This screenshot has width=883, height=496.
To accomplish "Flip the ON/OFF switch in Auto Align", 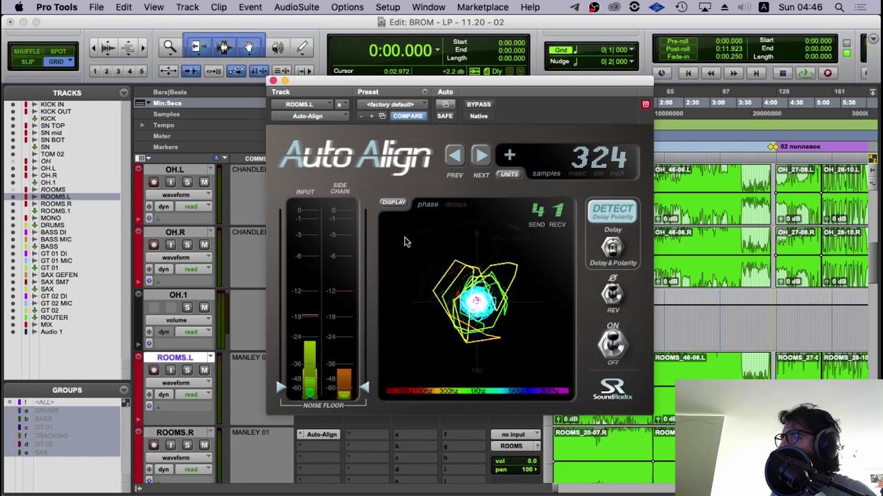I will coord(612,343).
